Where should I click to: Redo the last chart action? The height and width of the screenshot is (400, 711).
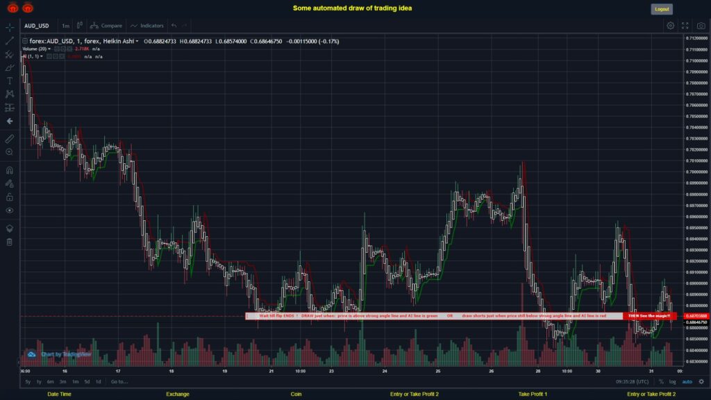point(185,26)
